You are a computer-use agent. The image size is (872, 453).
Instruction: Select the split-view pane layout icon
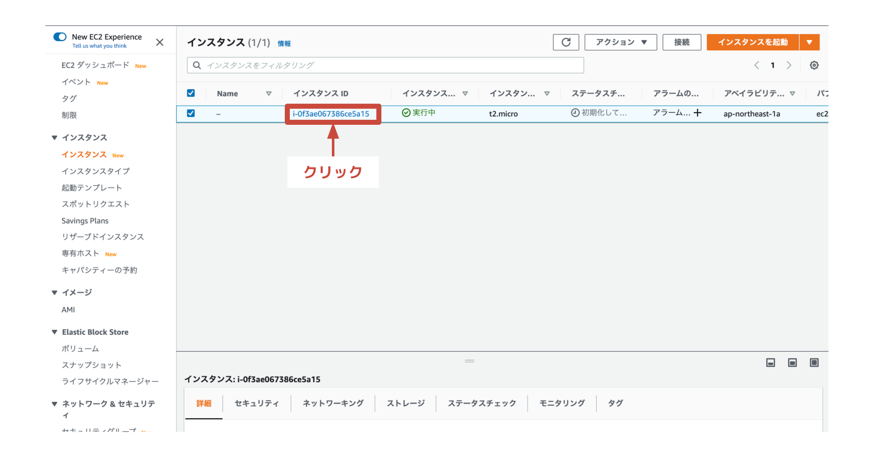[x=792, y=362]
